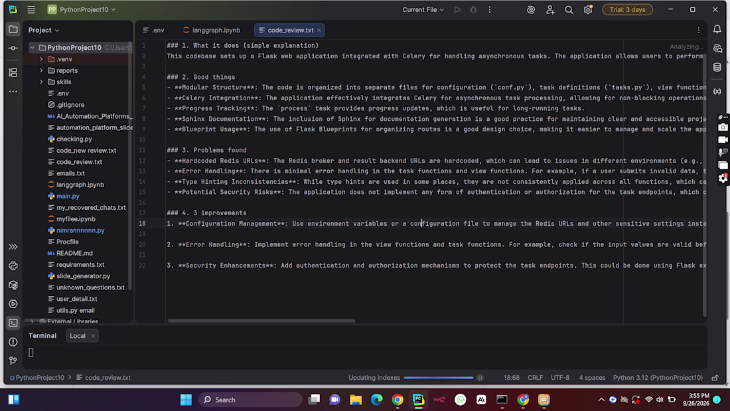
Task: Open the AI Assistant swirl icon
Action: tap(531, 9)
